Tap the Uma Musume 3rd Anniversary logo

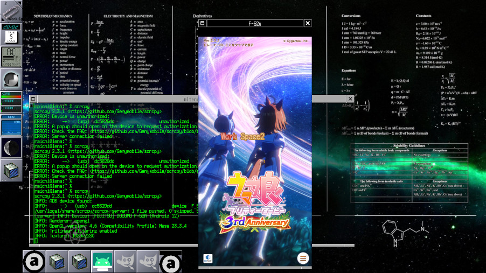pyautogui.click(x=255, y=201)
